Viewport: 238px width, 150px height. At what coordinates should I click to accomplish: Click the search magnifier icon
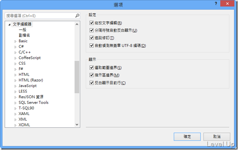tap(77, 15)
